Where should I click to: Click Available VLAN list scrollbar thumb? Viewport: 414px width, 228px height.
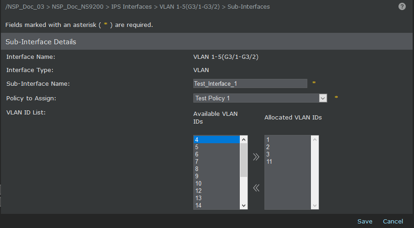click(x=243, y=160)
